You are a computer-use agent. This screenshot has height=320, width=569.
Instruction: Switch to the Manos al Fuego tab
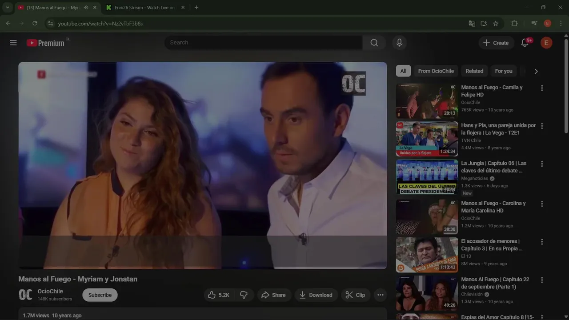(x=53, y=8)
